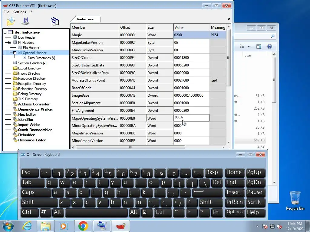Click the MajorOperatingSystemVersion value input field
This screenshot has height=232, width=310.
coord(191,118)
